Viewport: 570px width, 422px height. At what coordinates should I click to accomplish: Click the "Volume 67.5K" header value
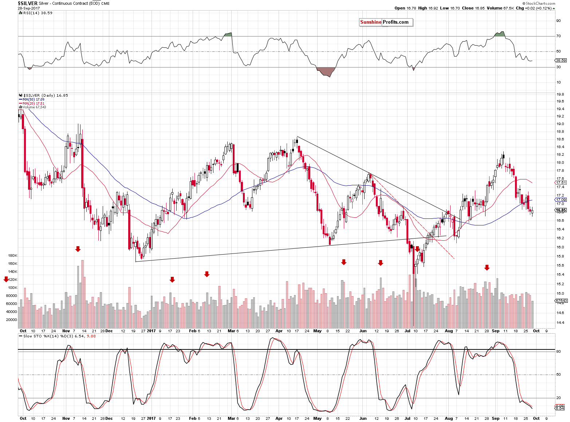click(x=500, y=8)
